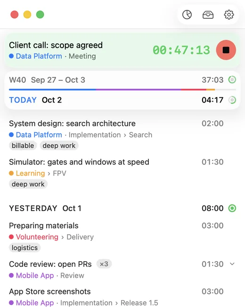245x307 pixels.
Task: Click the running timer 00:47:13
Action: 181,50
